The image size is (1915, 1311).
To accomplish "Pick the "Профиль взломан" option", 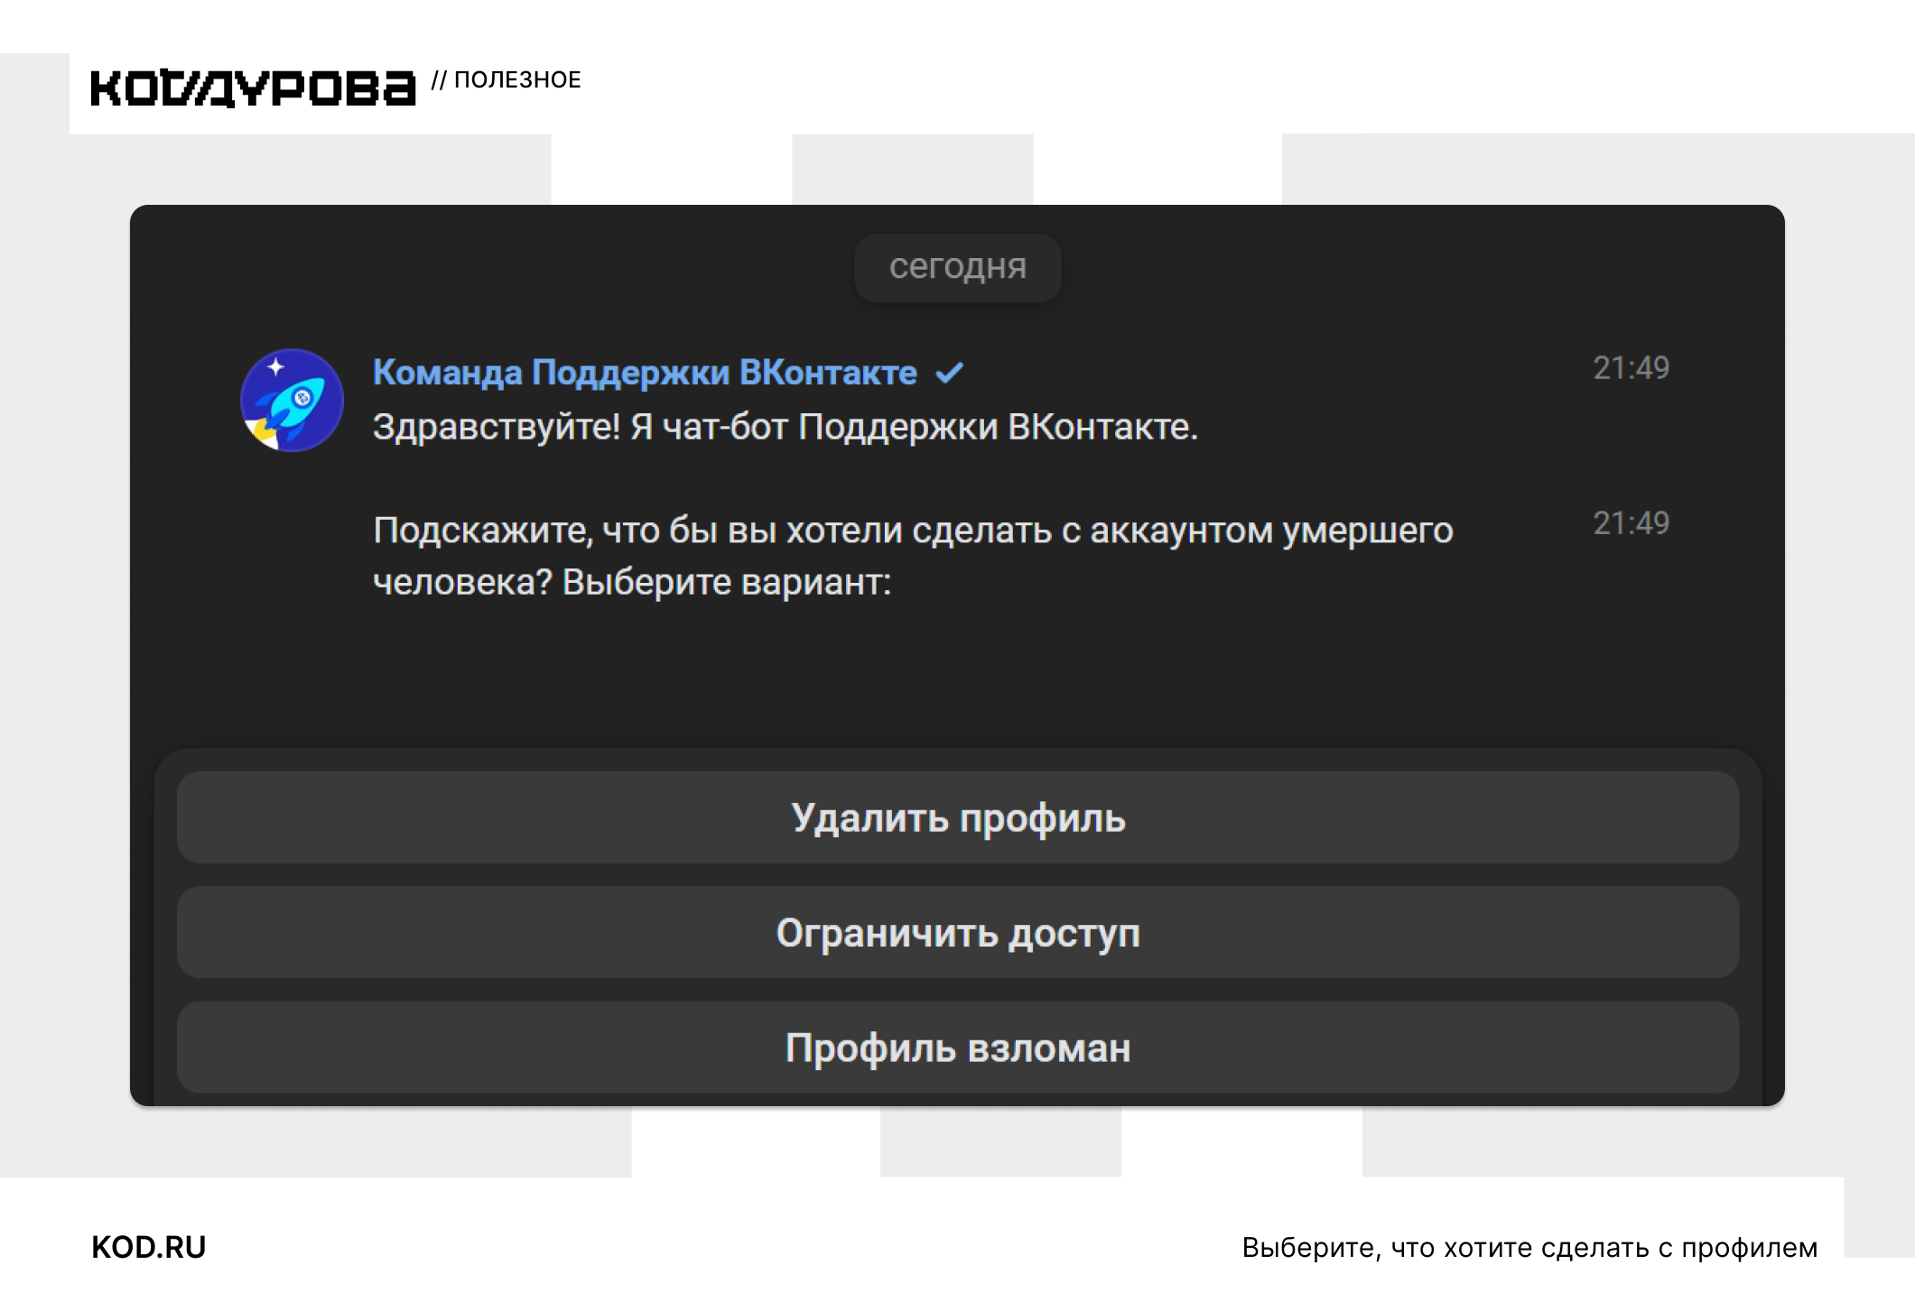I will [957, 1048].
